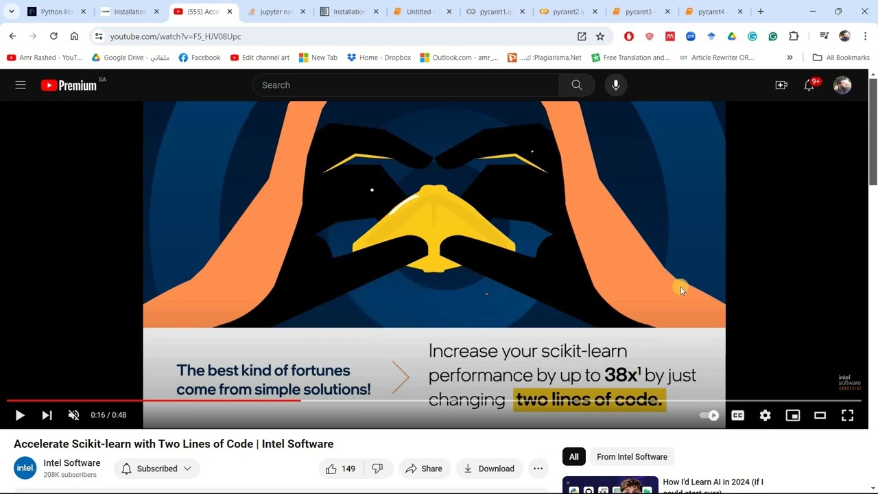
Task: Open Chrome three-dot menu
Action: tap(865, 36)
